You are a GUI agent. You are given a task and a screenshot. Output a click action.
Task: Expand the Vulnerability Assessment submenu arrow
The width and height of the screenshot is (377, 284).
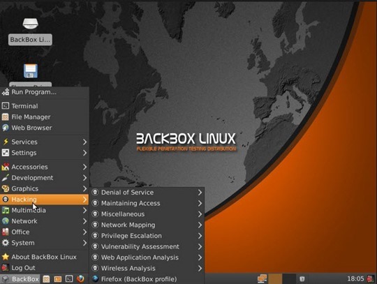click(x=200, y=246)
